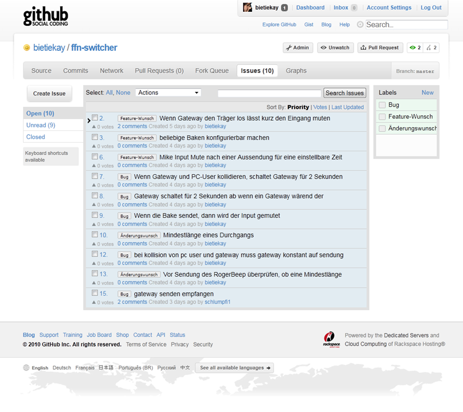Image resolution: width=463 pixels, height=412 pixels.
Task: Click the Search Issues button
Action: point(344,93)
